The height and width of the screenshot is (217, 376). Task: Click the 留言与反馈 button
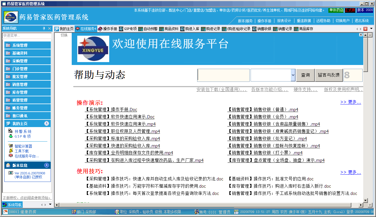(329, 75)
